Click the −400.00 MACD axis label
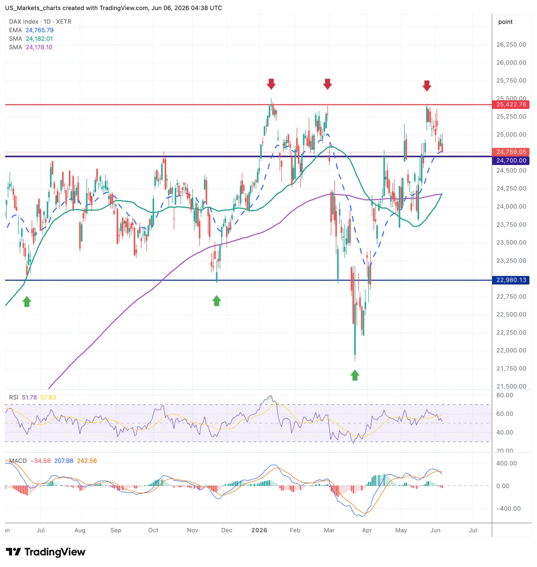 point(508,509)
